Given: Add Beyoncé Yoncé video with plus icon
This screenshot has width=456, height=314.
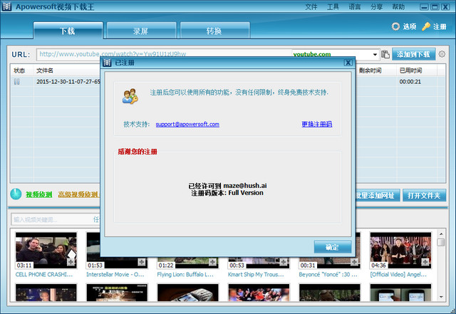Looking at the screenshot, I should click(354, 262).
